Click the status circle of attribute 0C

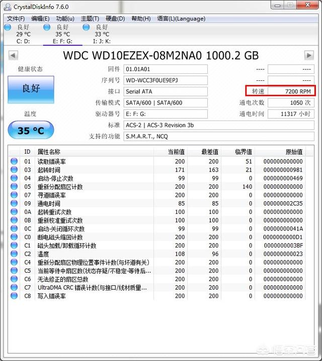[14, 228]
